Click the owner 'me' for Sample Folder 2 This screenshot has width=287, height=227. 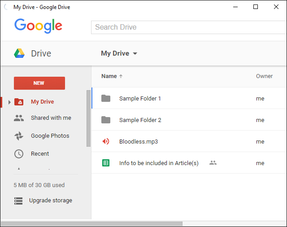pos(260,120)
